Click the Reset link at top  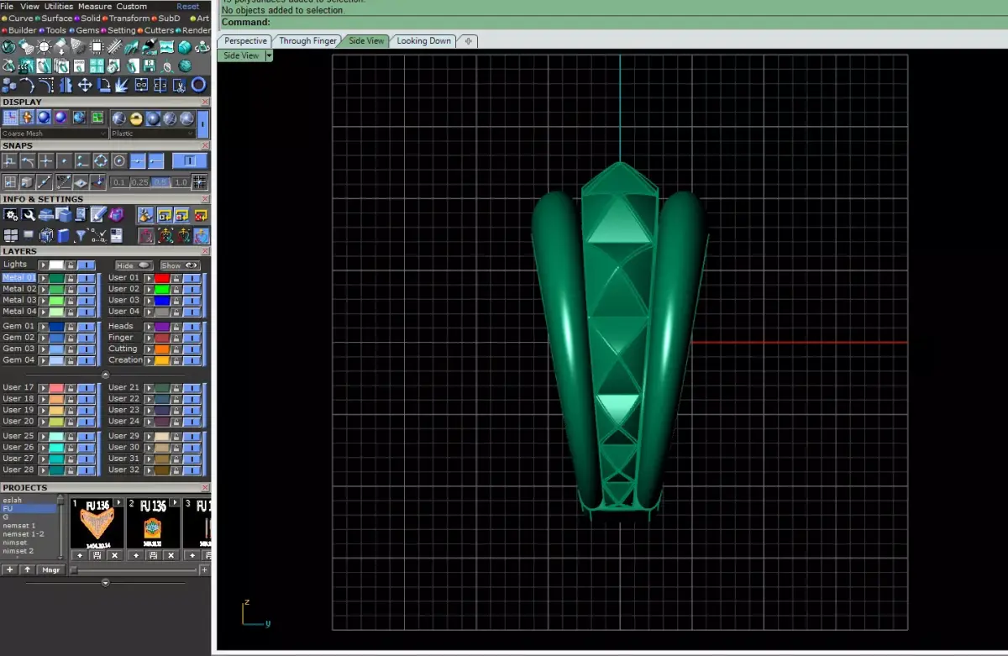188,6
